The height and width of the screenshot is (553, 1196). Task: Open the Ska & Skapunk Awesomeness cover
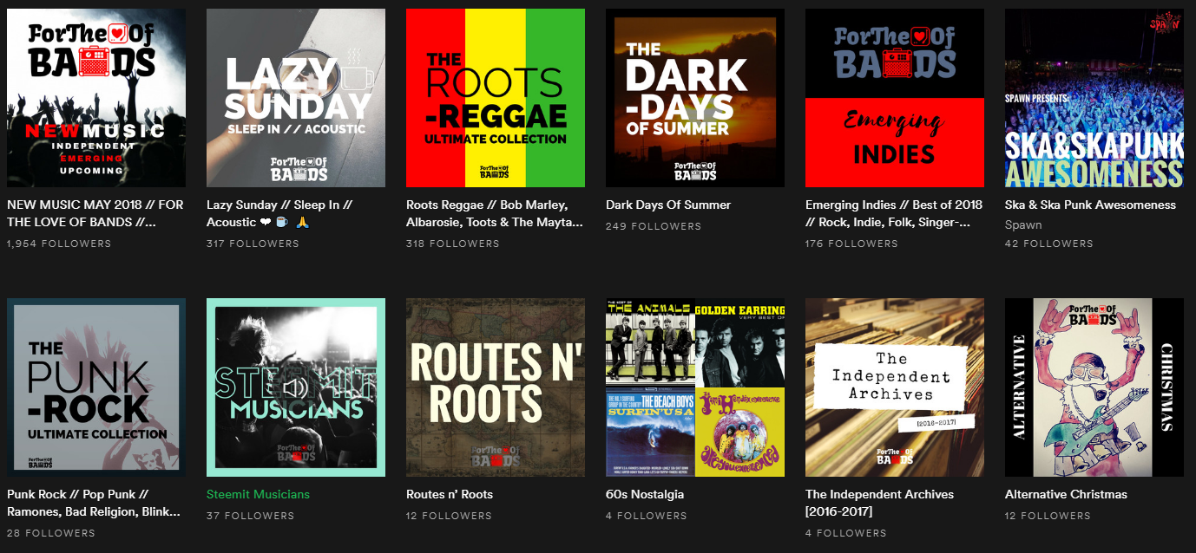coord(1094,98)
